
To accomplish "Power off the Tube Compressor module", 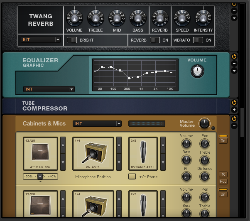I will pos(234,102).
